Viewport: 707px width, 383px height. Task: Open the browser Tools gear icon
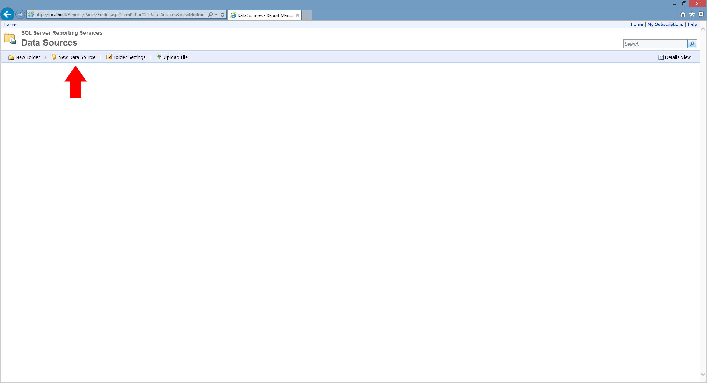tap(701, 14)
